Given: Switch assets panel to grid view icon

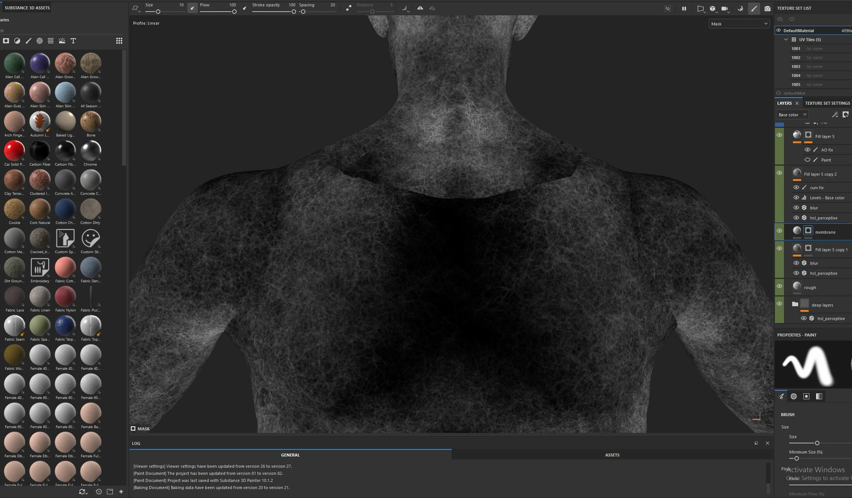Looking at the screenshot, I should (119, 41).
